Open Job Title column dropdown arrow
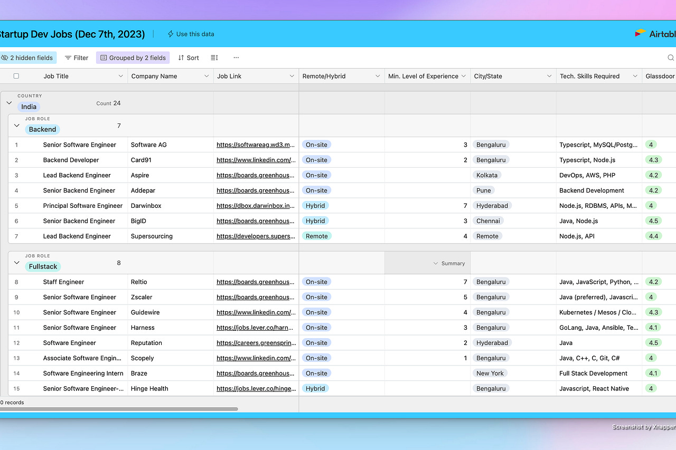The image size is (676, 450). (120, 76)
